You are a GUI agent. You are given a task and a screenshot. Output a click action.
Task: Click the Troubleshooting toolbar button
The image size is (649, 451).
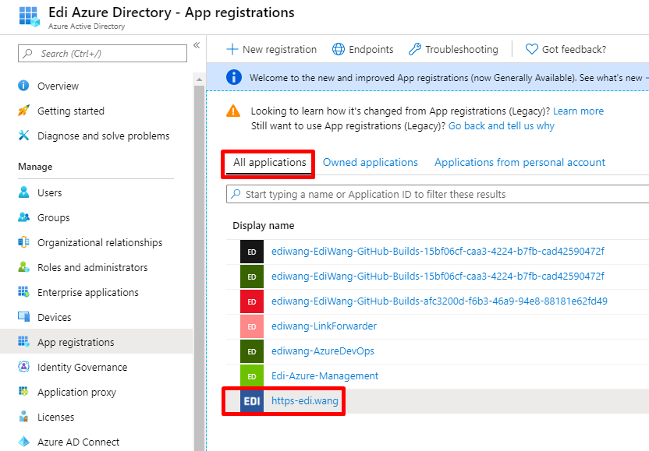453,49
